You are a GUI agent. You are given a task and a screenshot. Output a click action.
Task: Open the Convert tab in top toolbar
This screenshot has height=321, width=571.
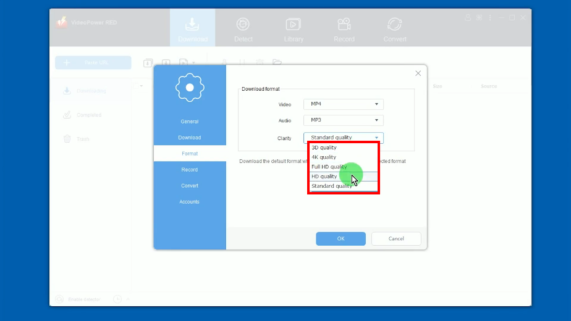tap(395, 30)
